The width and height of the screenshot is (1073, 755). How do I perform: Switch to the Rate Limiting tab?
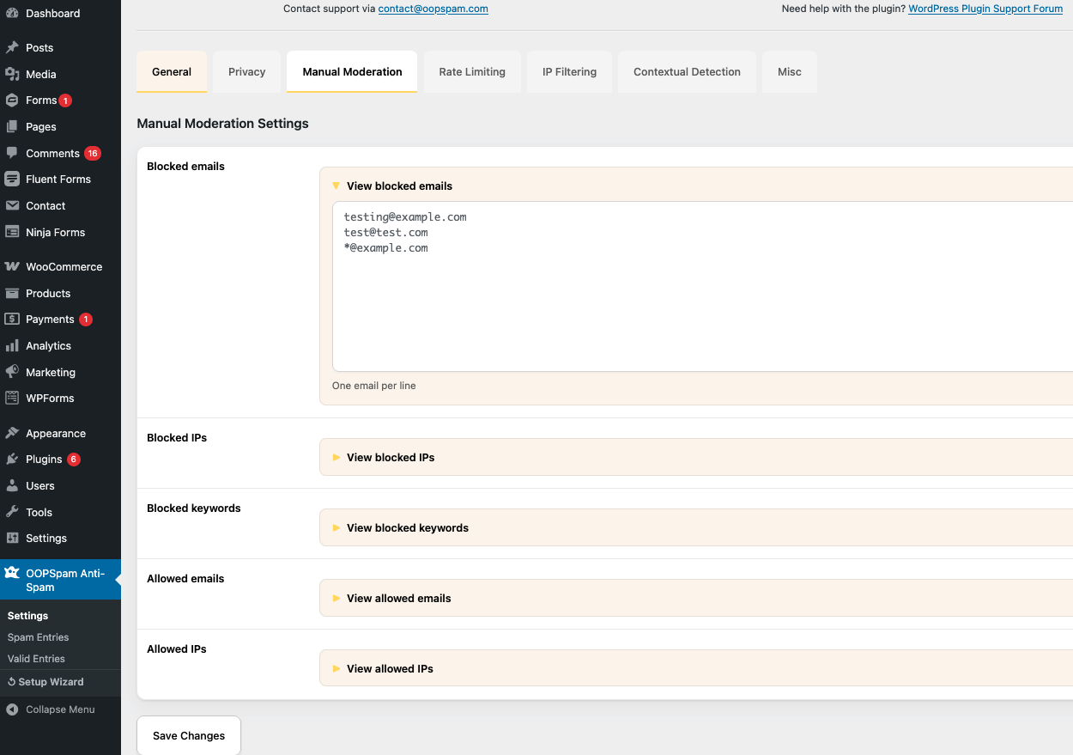pyautogui.click(x=472, y=72)
